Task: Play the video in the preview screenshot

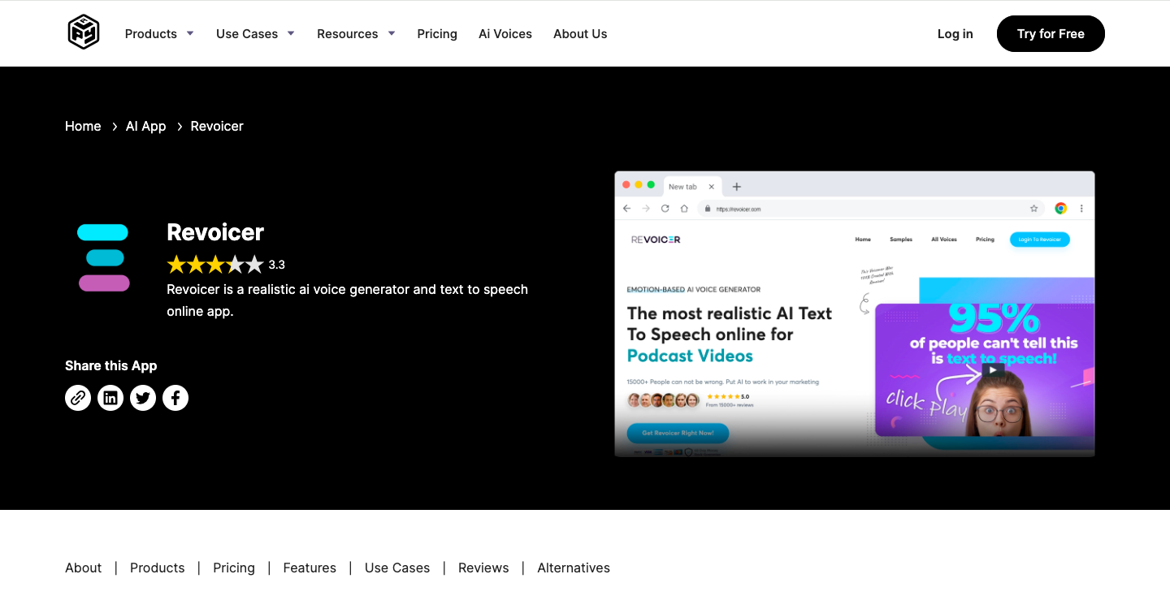Action: pyautogui.click(x=992, y=370)
